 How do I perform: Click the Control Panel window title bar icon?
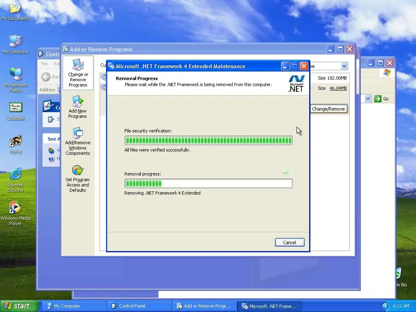41,54
